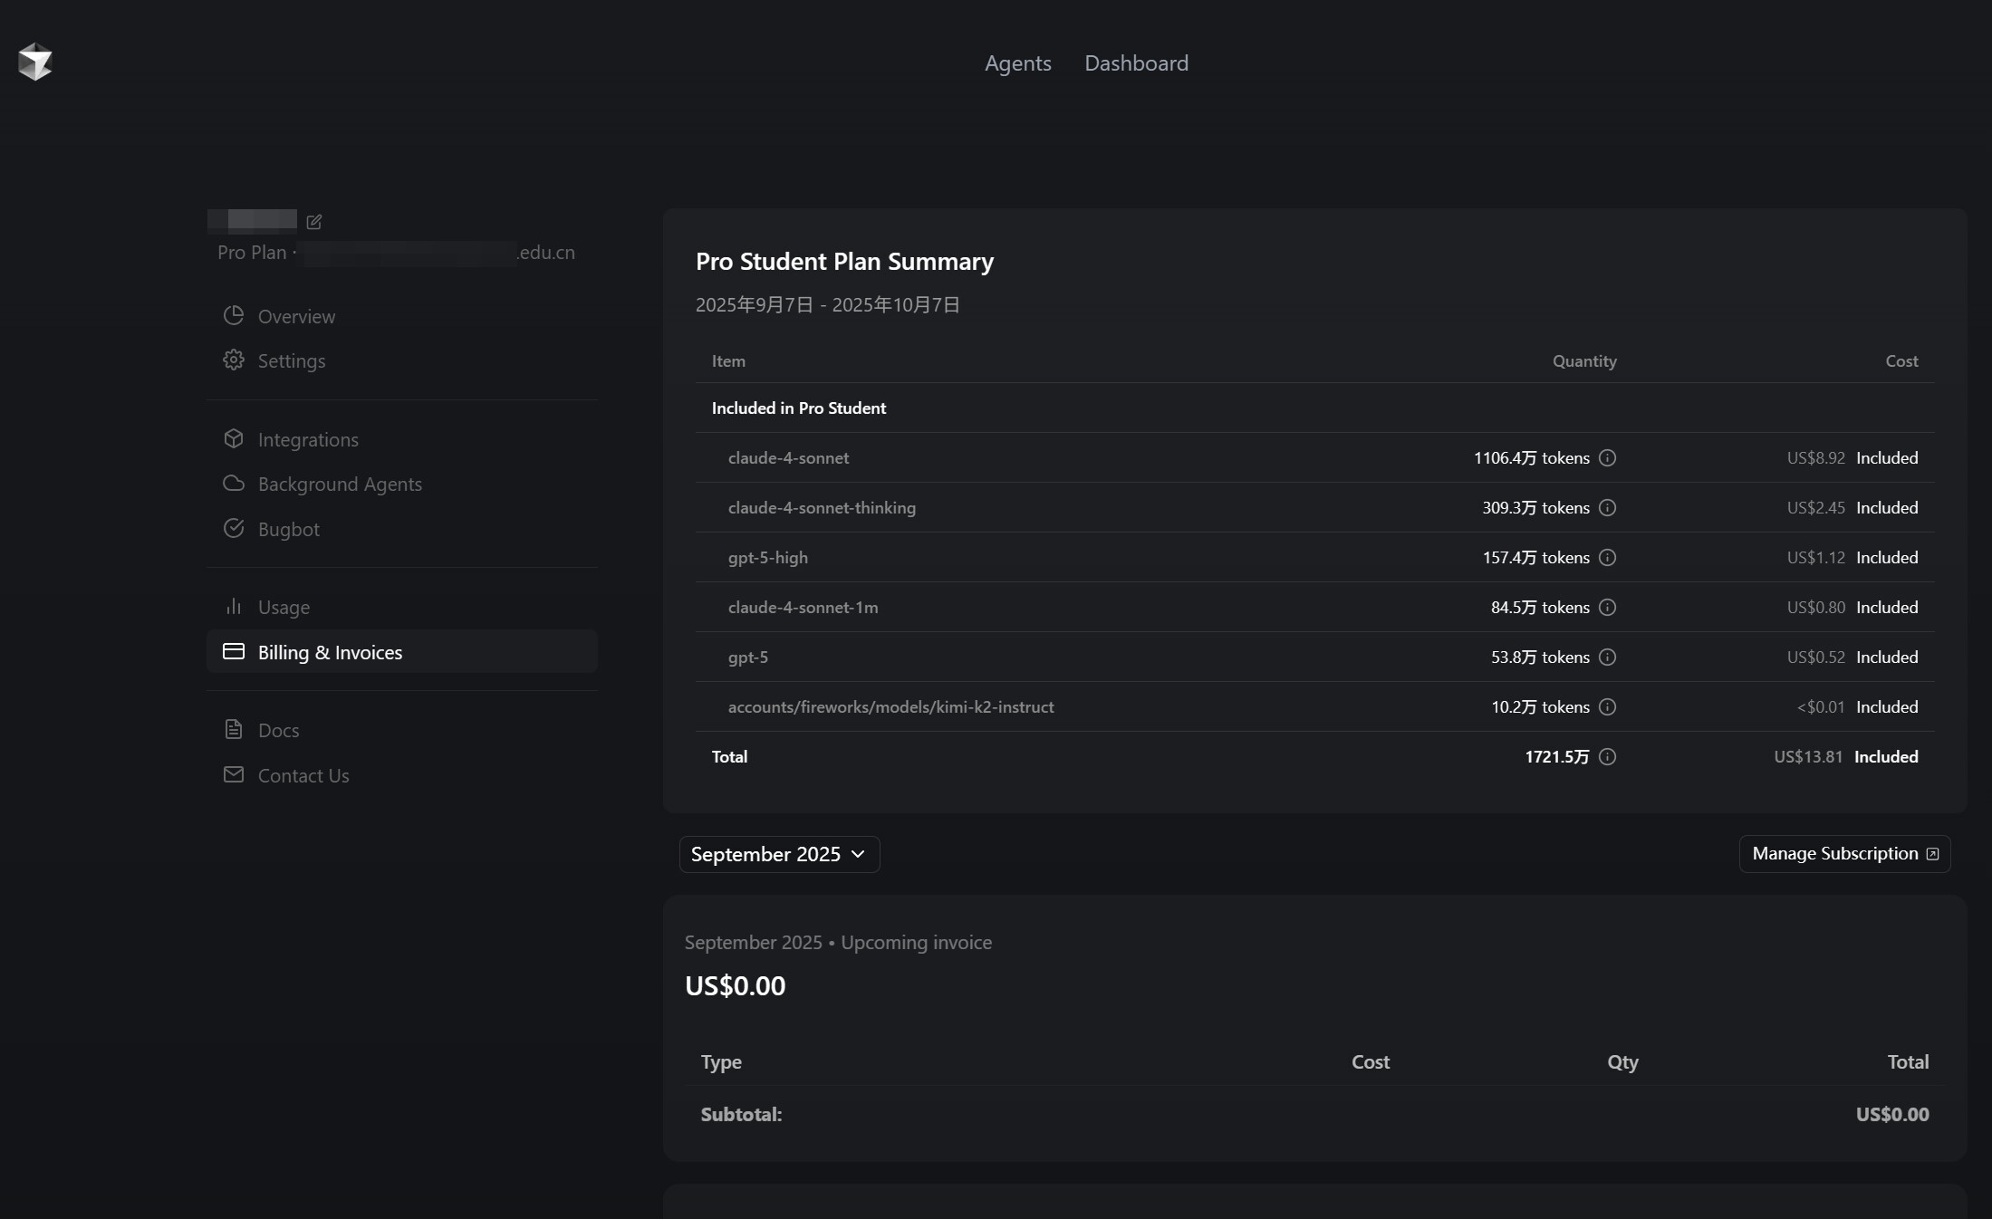The height and width of the screenshot is (1219, 1992).
Task: Click info icon beside gpt-5 tokens
Action: coord(1607,657)
